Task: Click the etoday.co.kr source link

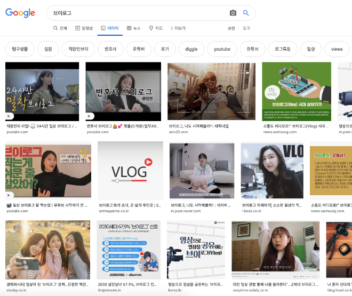Action: point(17,290)
